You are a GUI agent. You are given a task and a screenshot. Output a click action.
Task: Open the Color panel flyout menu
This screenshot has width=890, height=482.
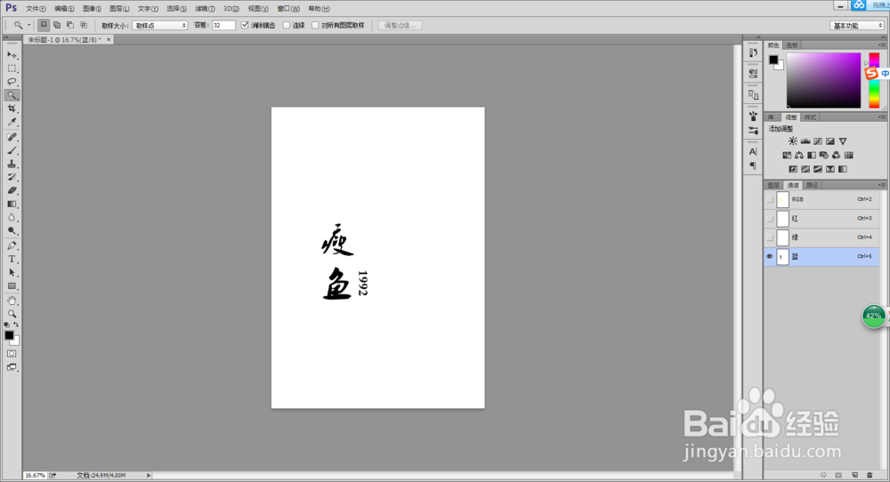click(x=881, y=44)
